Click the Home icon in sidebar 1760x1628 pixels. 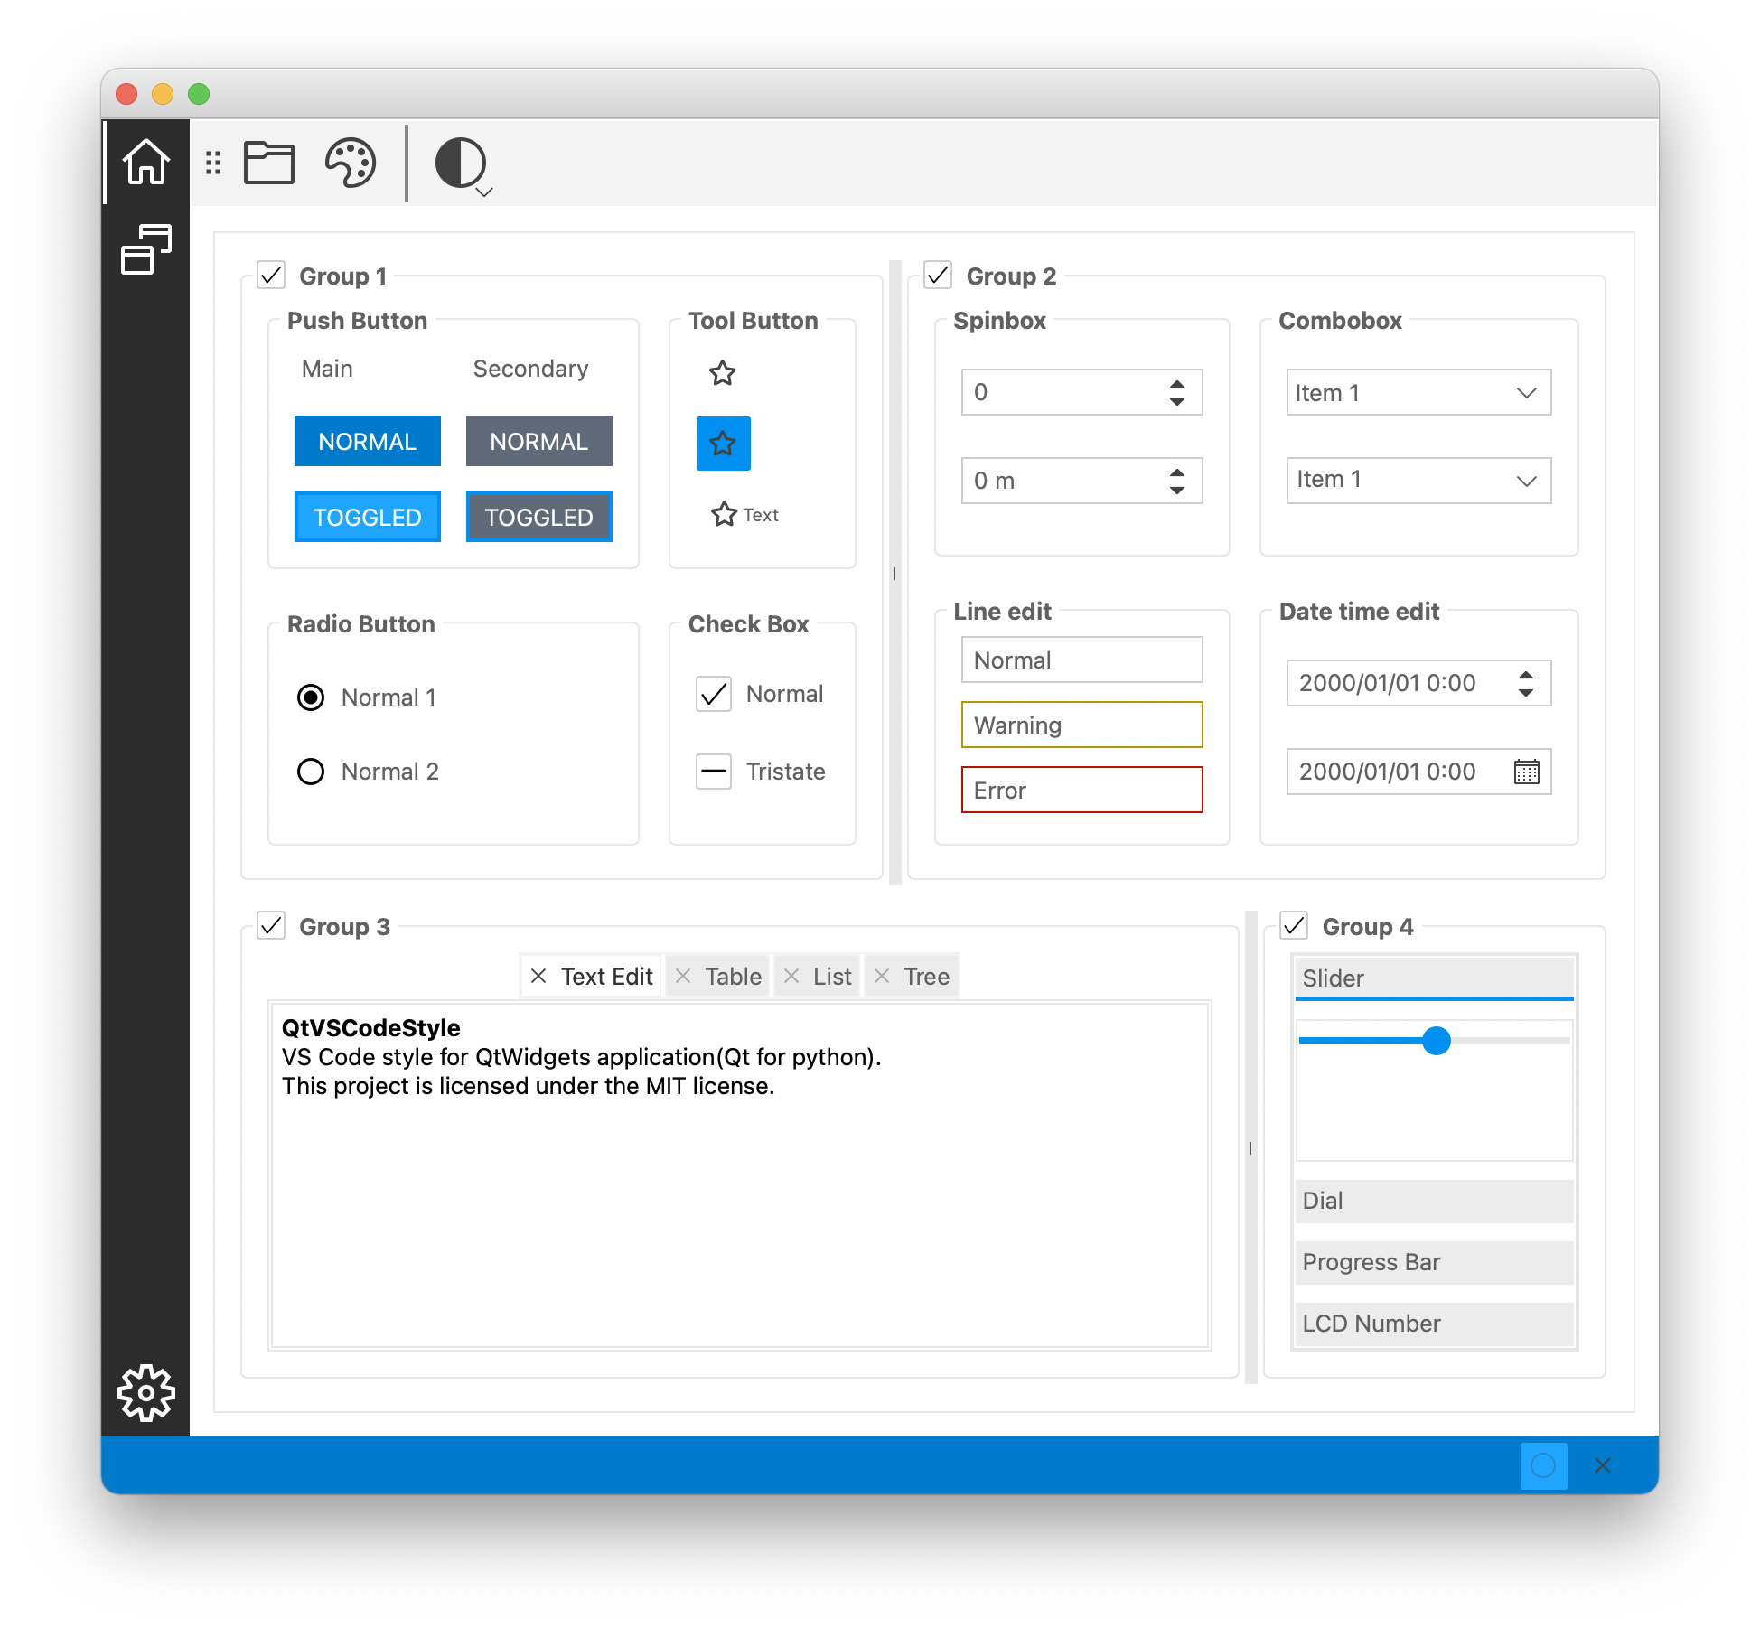click(x=145, y=163)
